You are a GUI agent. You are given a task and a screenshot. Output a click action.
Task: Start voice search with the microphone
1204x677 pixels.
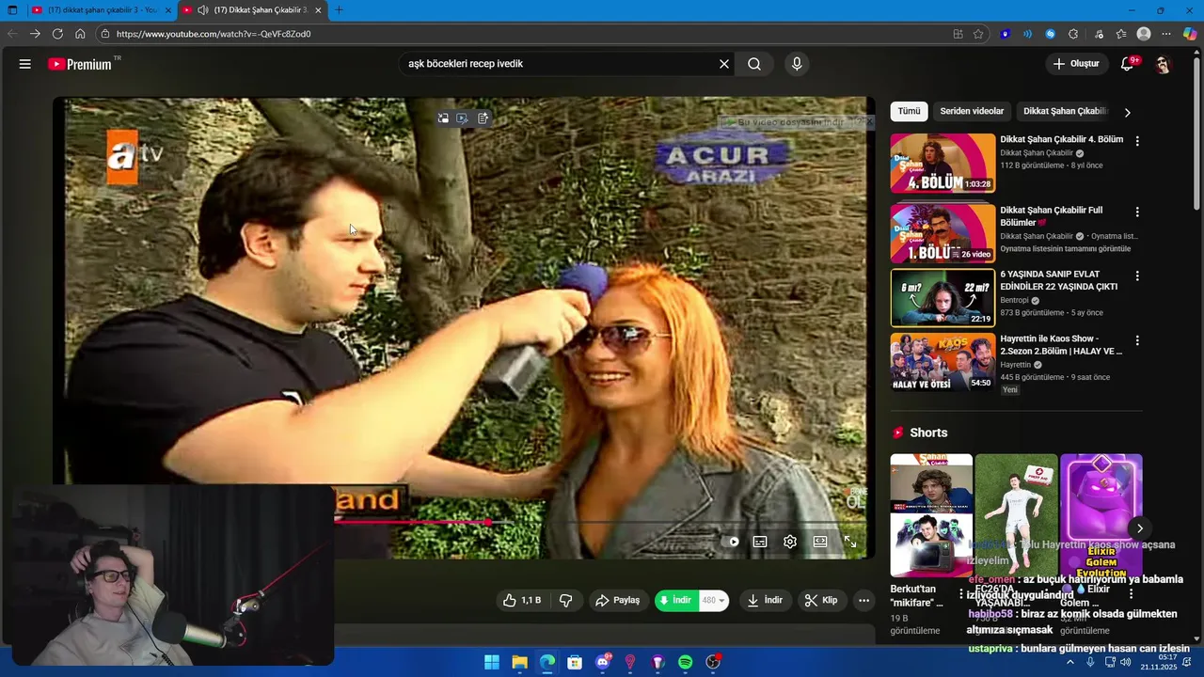[797, 64]
